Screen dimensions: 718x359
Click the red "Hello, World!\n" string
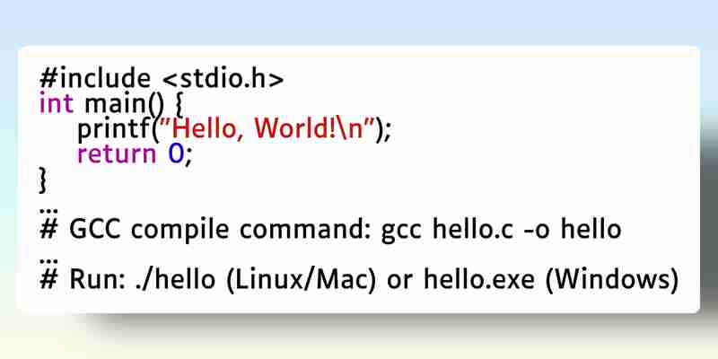(x=274, y=129)
